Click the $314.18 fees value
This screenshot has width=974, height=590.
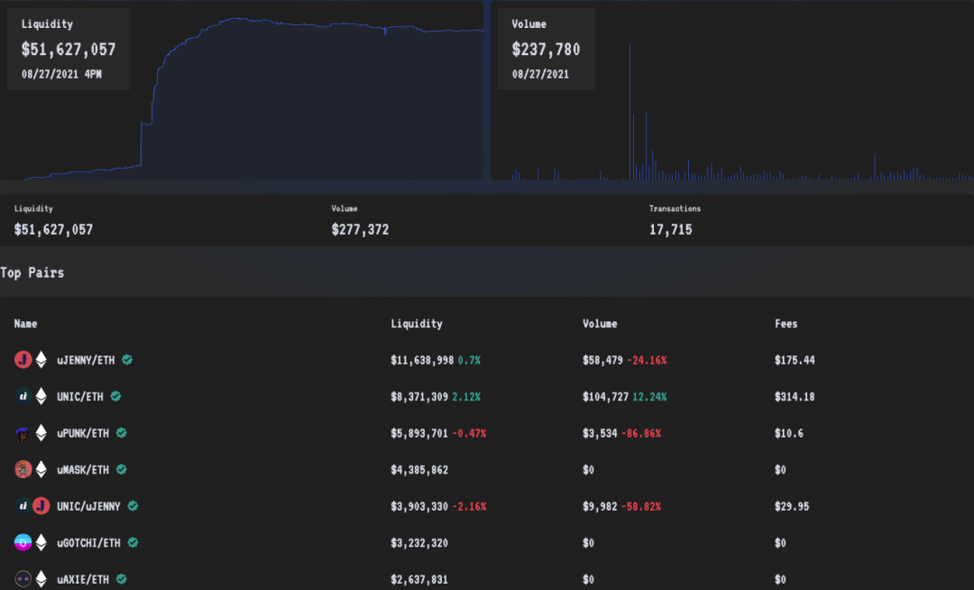[x=795, y=397]
